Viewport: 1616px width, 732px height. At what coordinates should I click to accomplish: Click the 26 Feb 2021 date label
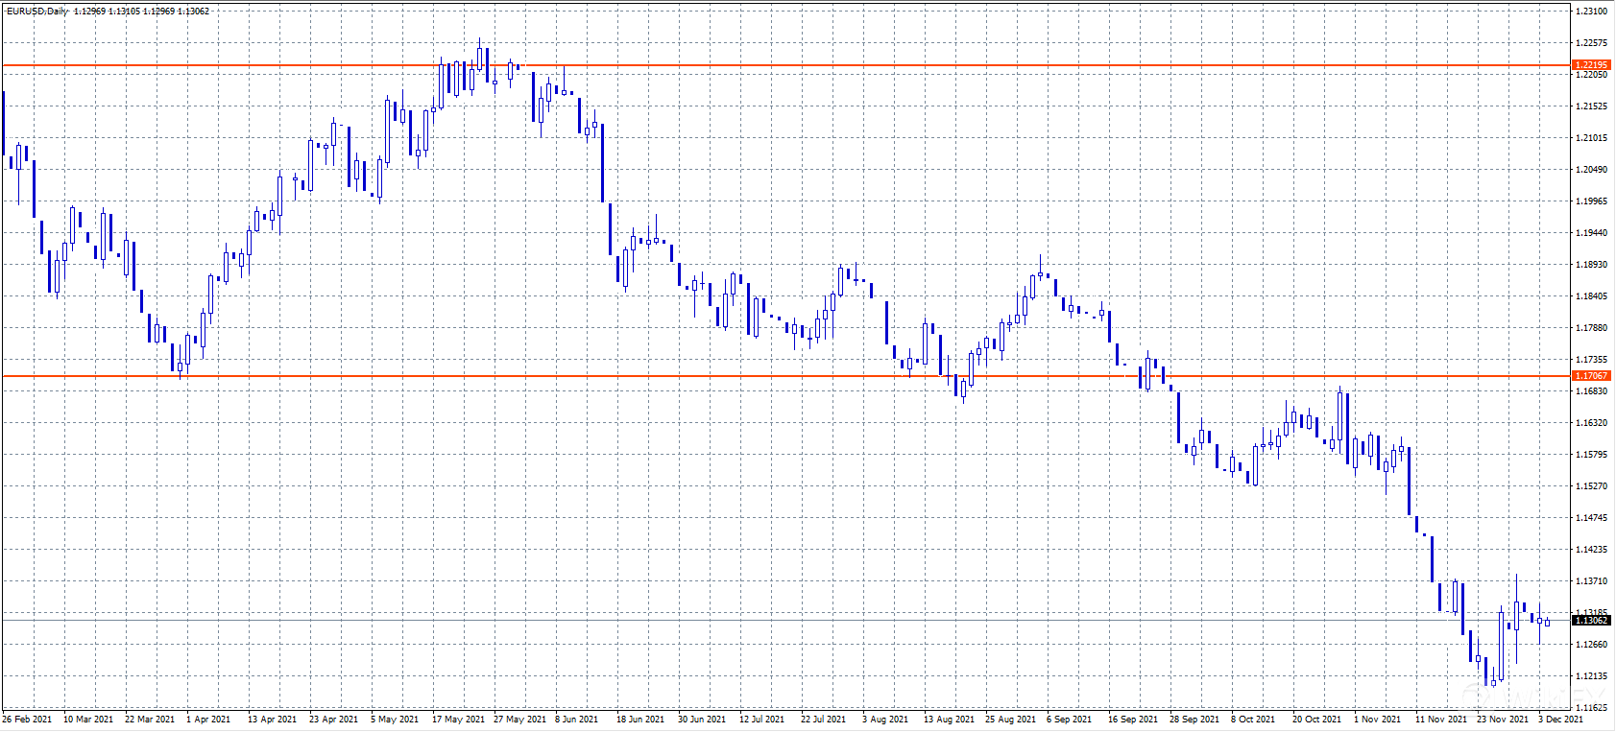[x=28, y=720]
